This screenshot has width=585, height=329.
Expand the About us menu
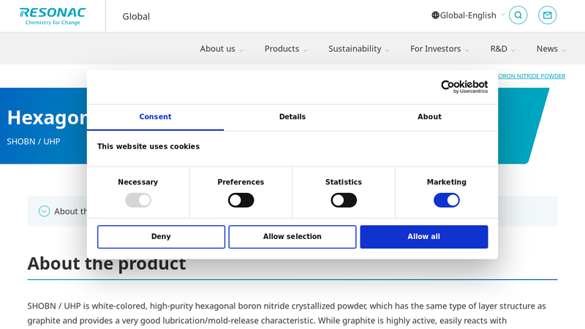222,49
